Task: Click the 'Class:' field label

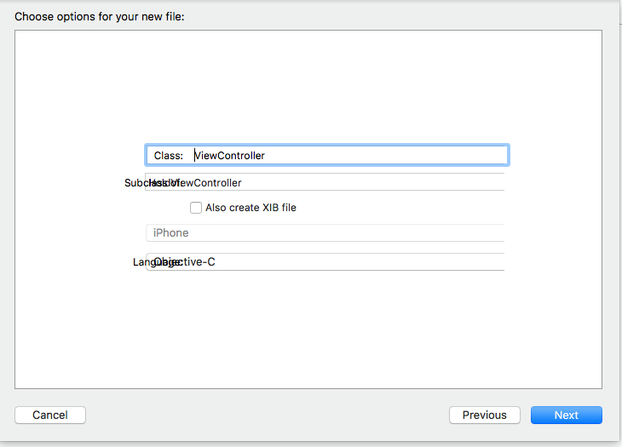Action: 168,156
